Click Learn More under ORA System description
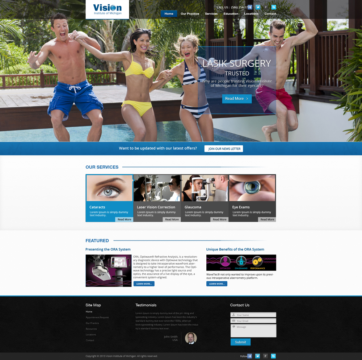Viewport: 362px width, 360px height. click(144, 284)
